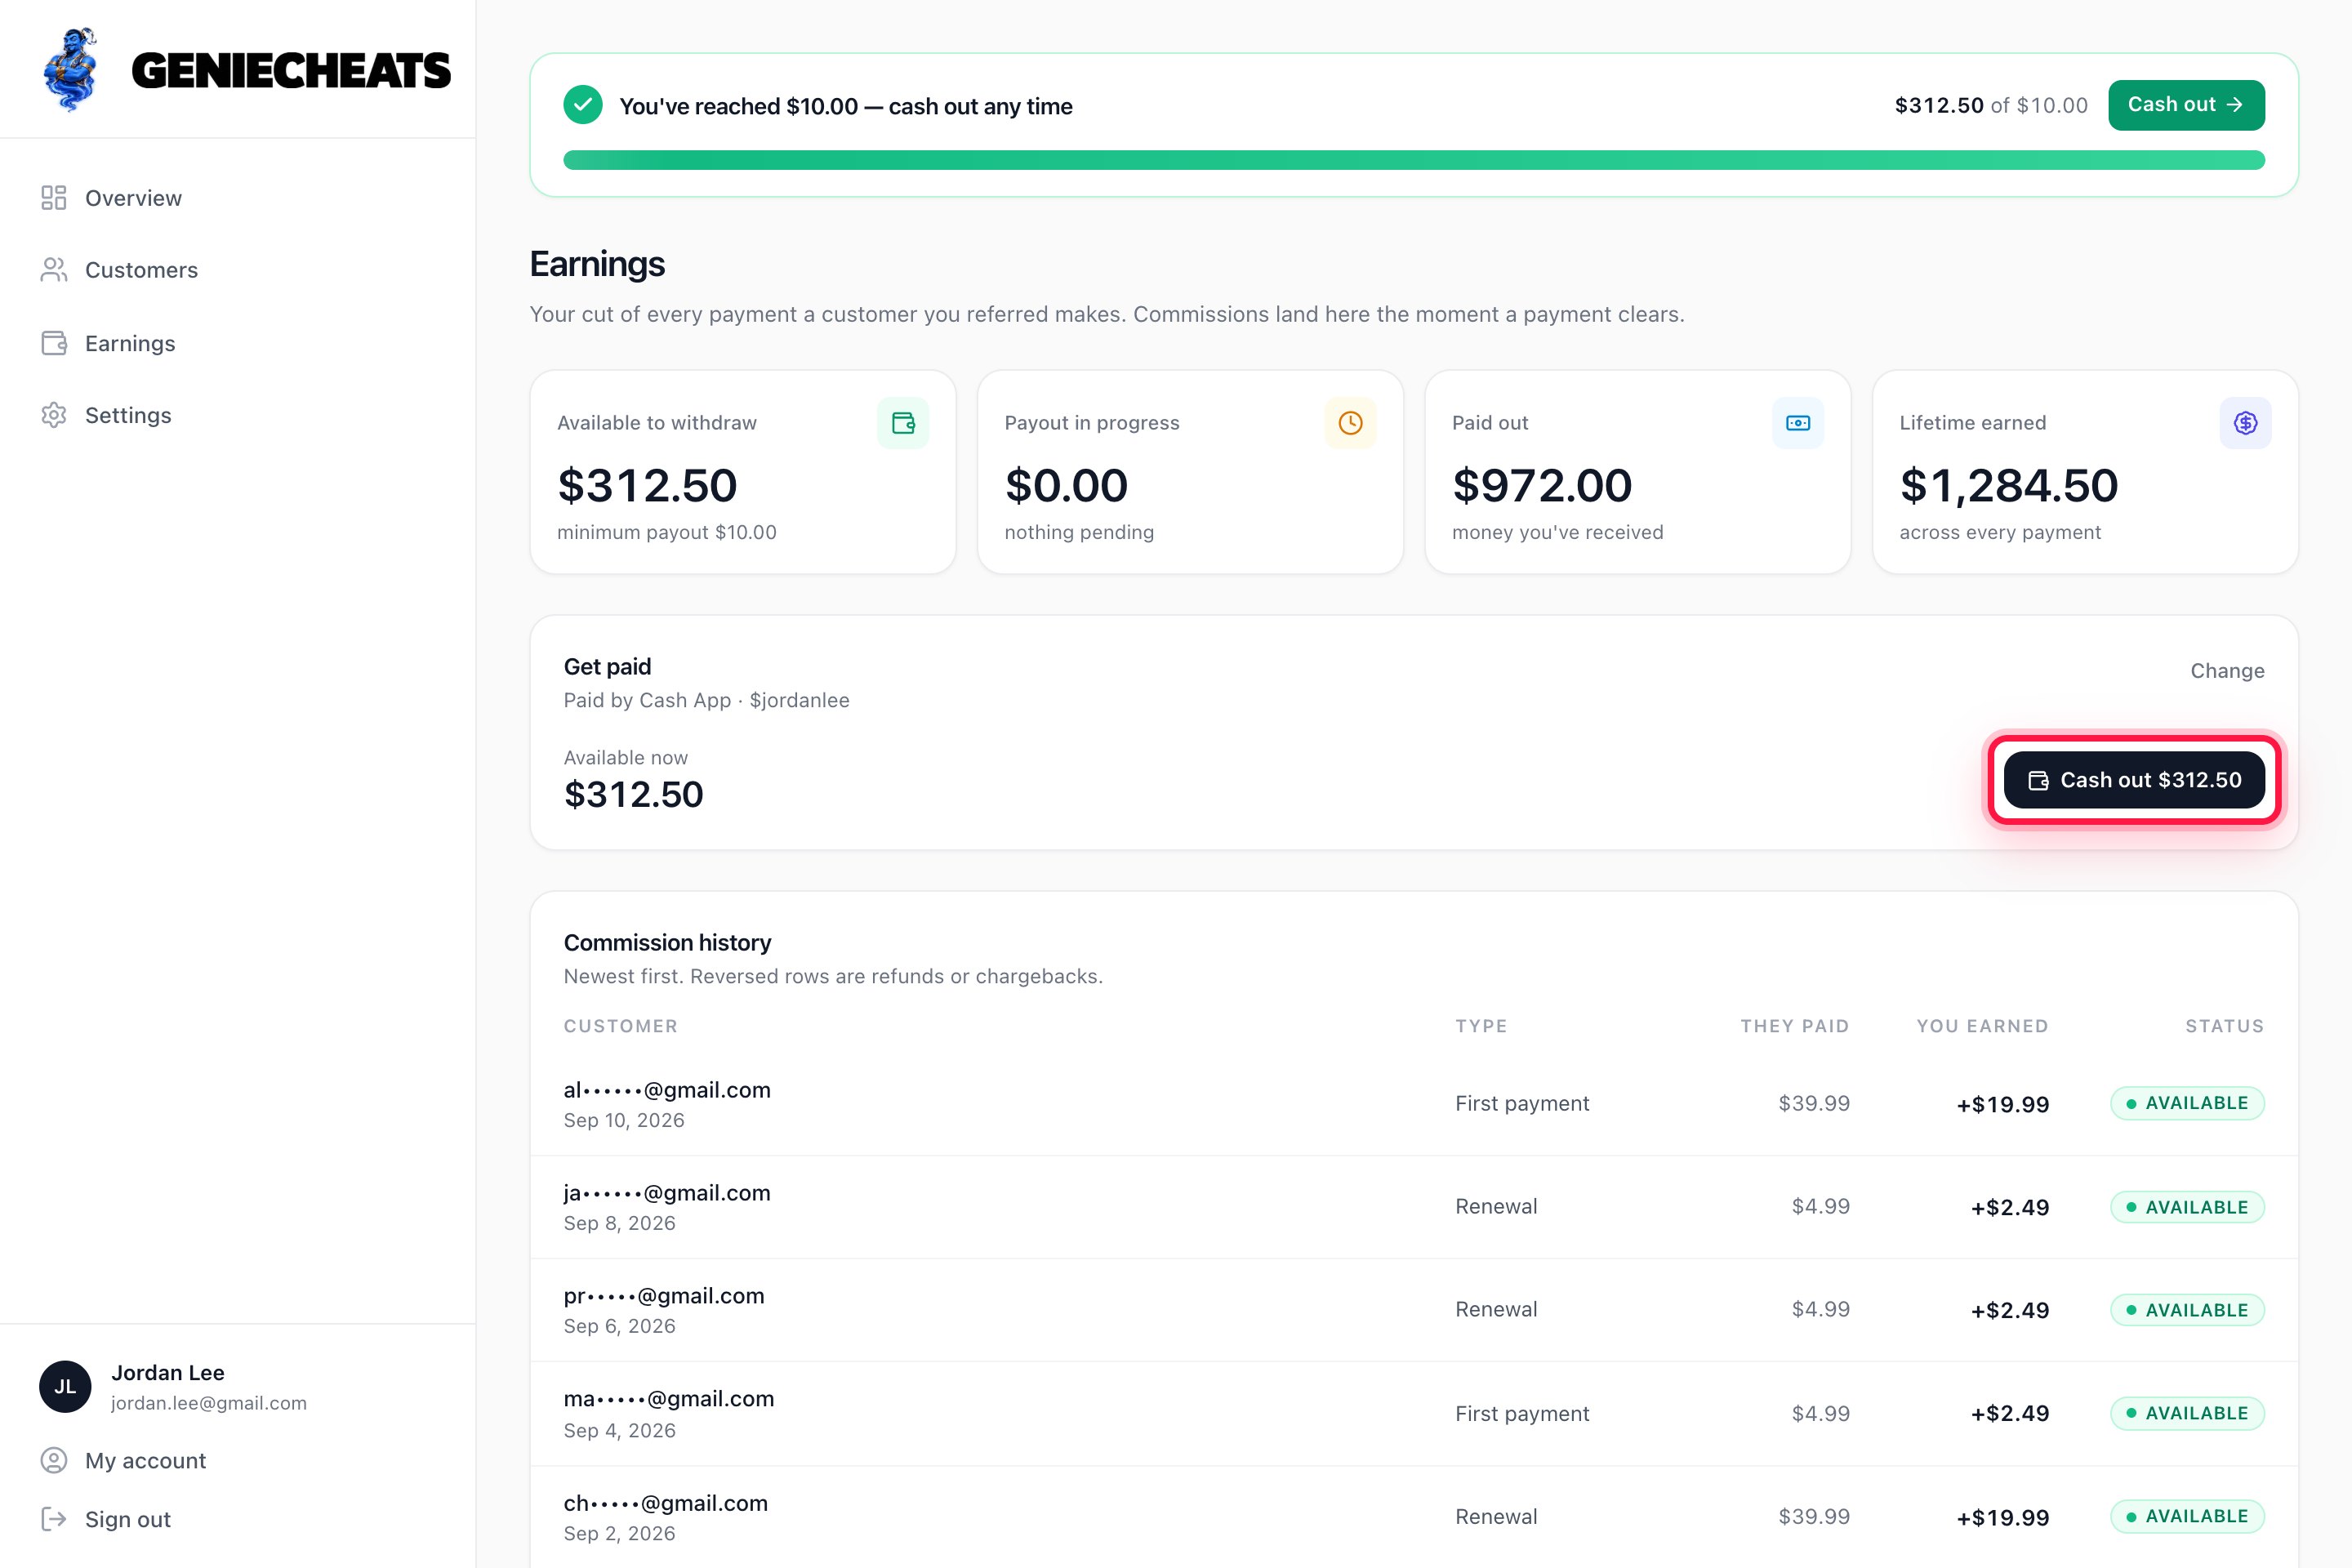Click the $312.50 Available to withdraw amount
Screen dimensions: 2352x1568
click(x=647, y=486)
